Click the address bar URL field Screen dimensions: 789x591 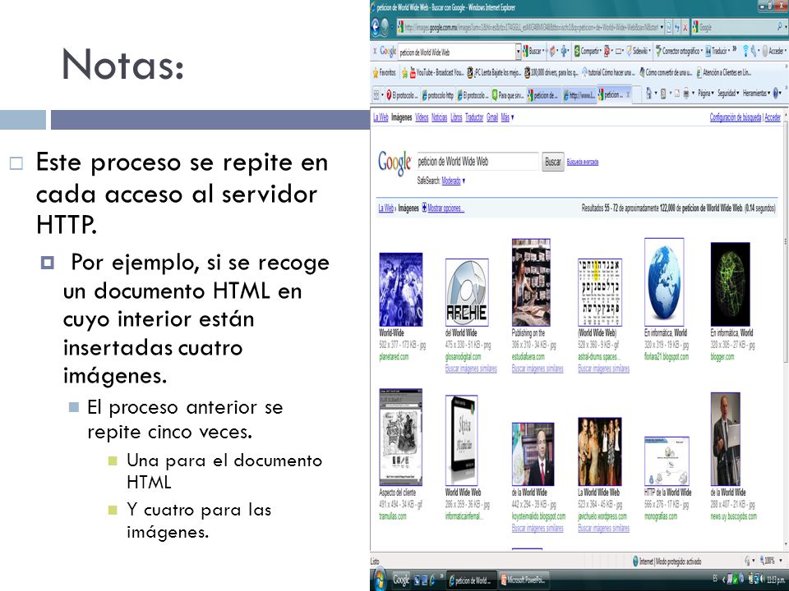tap(530, 28)
